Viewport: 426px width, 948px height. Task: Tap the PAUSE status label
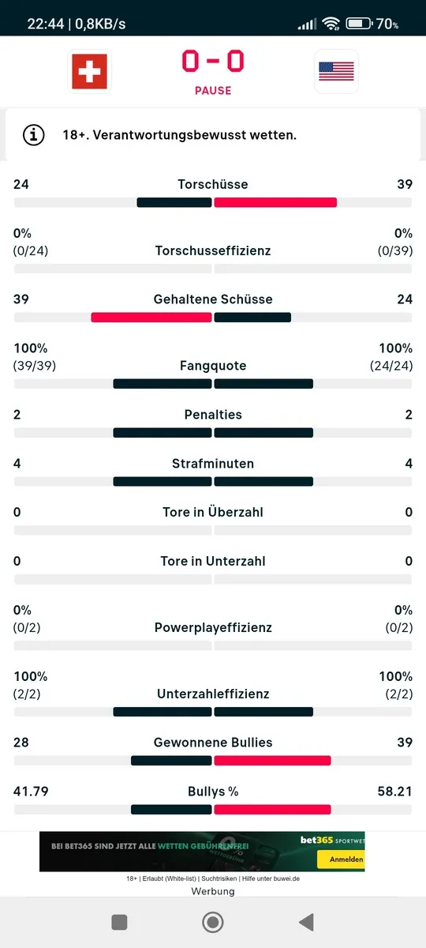[213, 90]
